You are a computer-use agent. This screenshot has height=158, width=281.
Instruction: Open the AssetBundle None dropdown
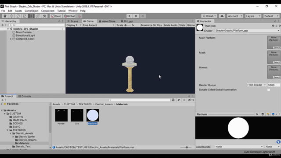coord(239,147)
